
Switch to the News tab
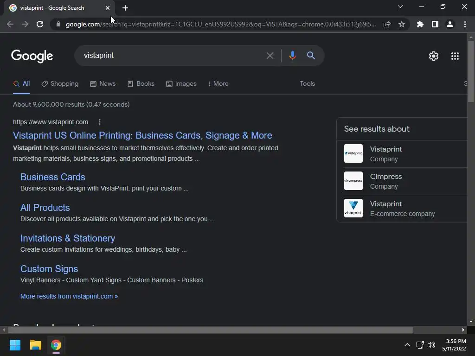(x=103, y=84)
